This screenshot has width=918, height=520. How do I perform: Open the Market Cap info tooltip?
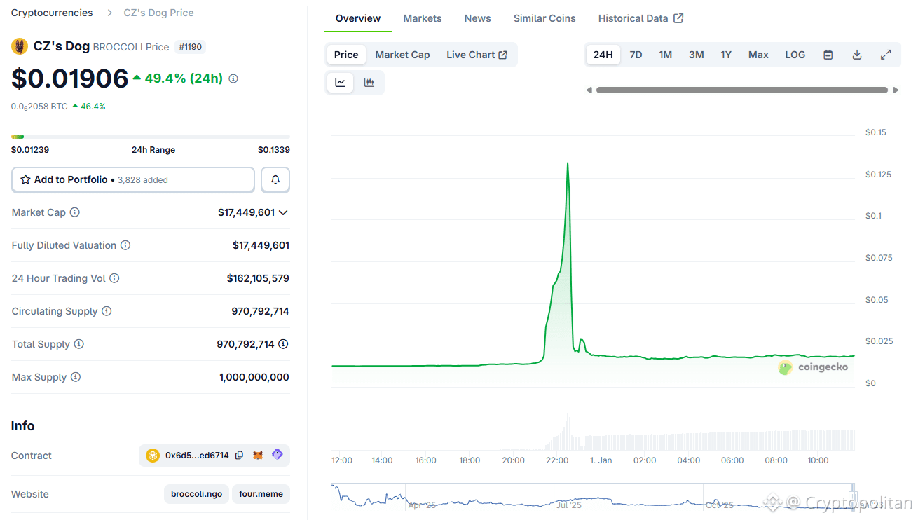76,212
